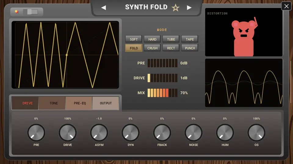293x164 pixels.
Task: Set the MIX level meter slider
Action: [162, 93]
